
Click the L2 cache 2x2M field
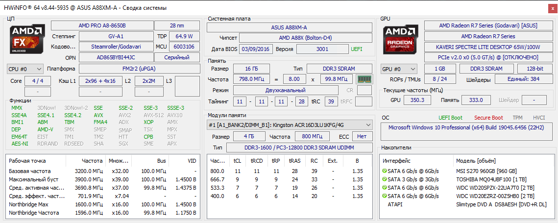click(148, 81)
